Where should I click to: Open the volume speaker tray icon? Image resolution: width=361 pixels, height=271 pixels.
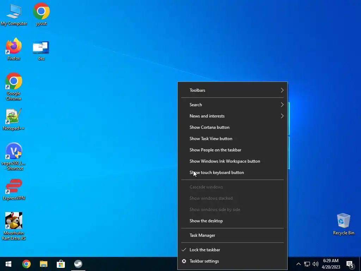click(x=316, y=264)
